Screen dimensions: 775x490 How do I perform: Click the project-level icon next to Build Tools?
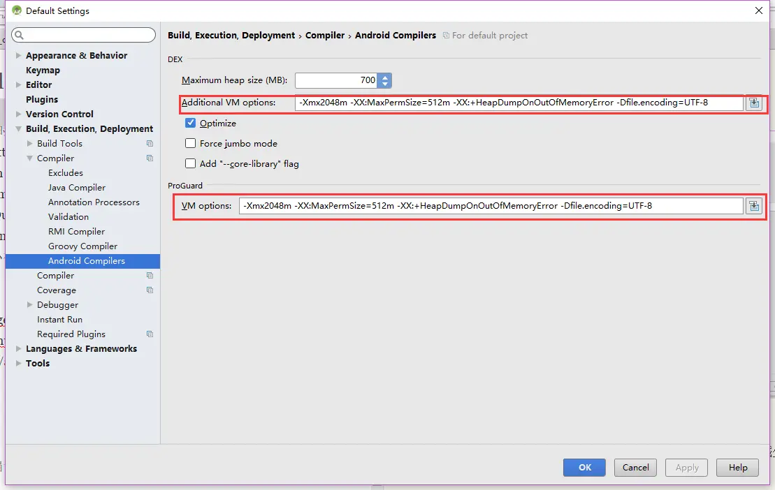pos(150,144)
